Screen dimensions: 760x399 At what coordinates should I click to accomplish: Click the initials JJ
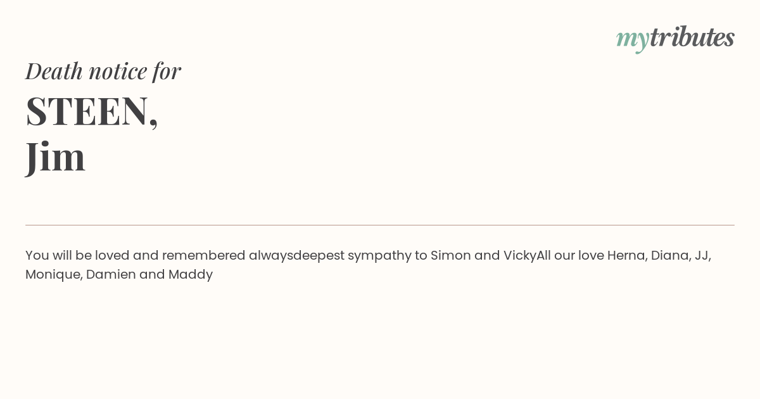(702, 255)
